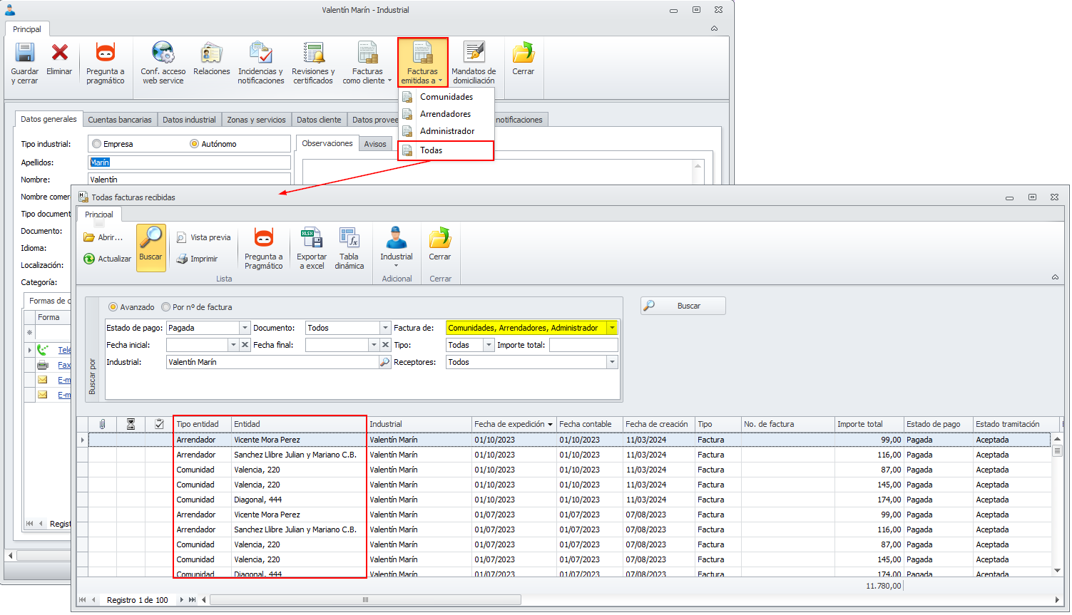Open Mandatos de domiciliación
Image resolution: width=1072 pixels, height=615 pixels.
point(474,53)
